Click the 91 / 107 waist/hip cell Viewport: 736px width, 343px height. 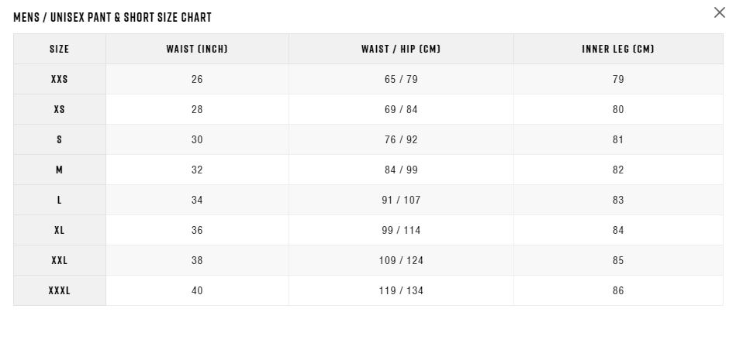pos(401,200)
